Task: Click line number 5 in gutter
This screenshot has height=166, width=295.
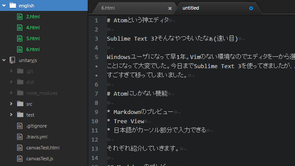Action: [96, 57]
